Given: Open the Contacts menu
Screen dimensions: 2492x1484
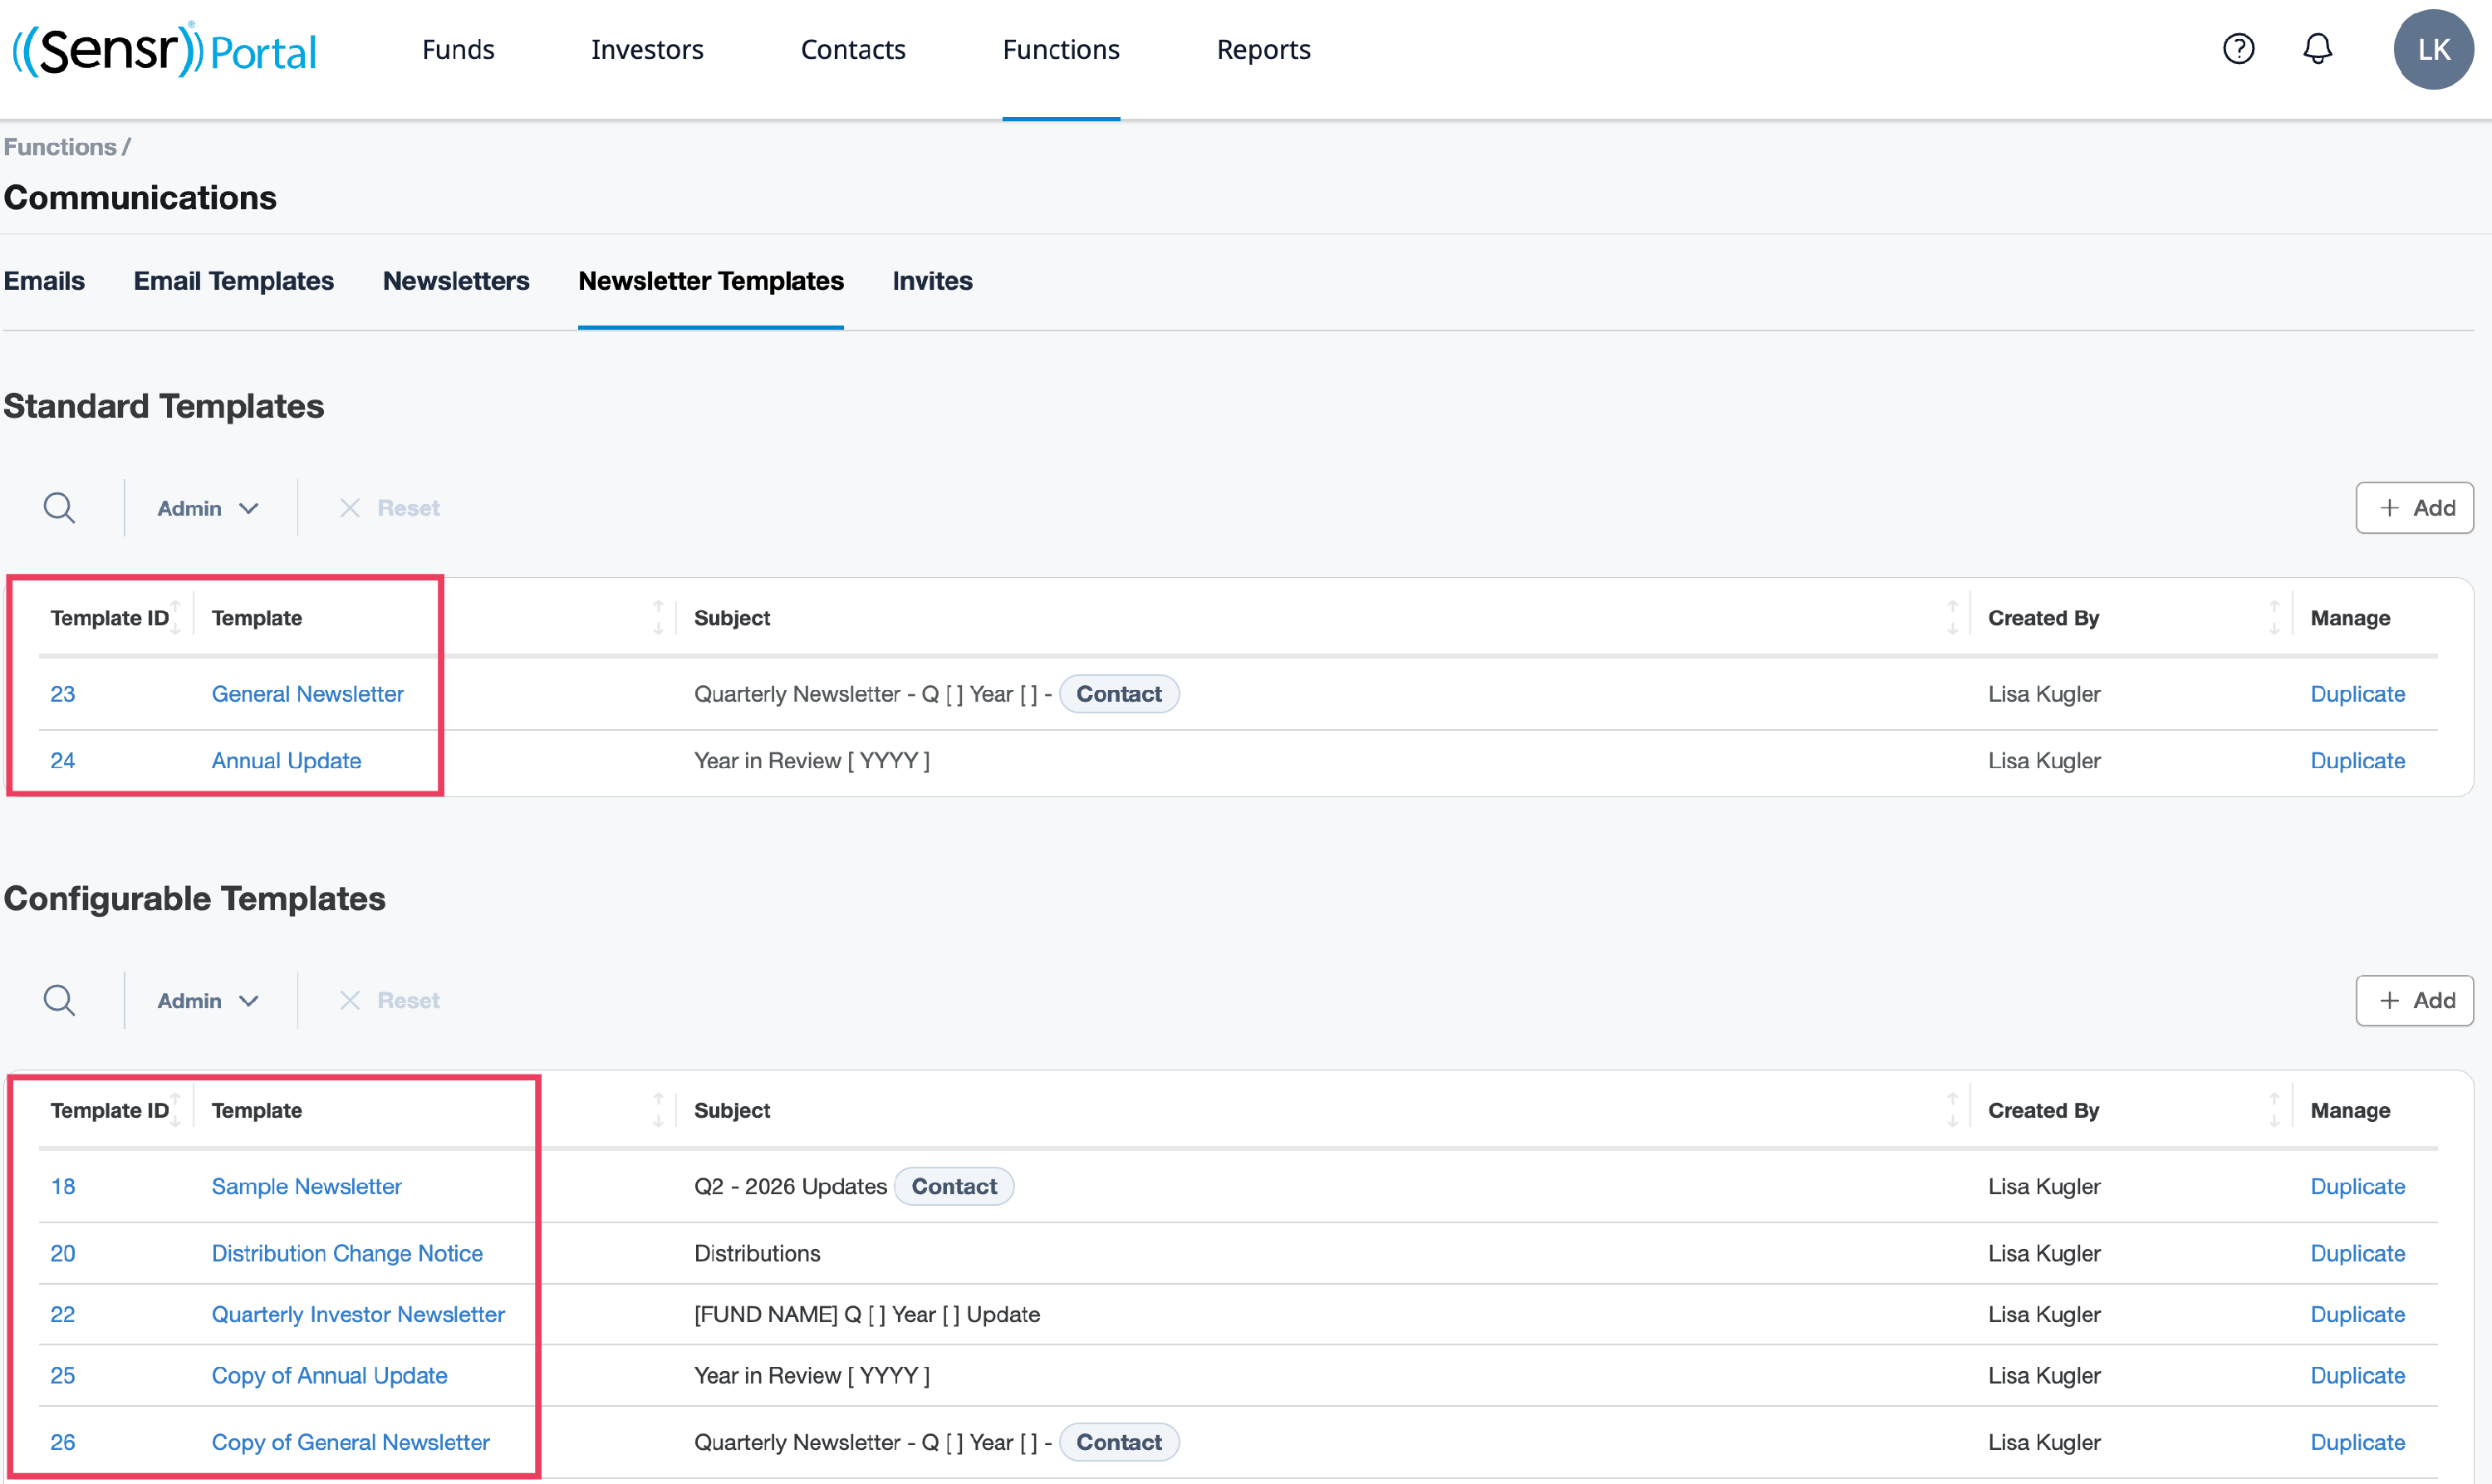Looking at the screenshot, I should (853, 49).
